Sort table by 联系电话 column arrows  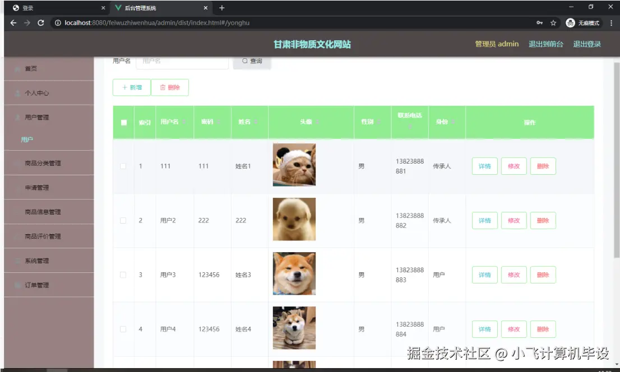(x=410, y=127)
